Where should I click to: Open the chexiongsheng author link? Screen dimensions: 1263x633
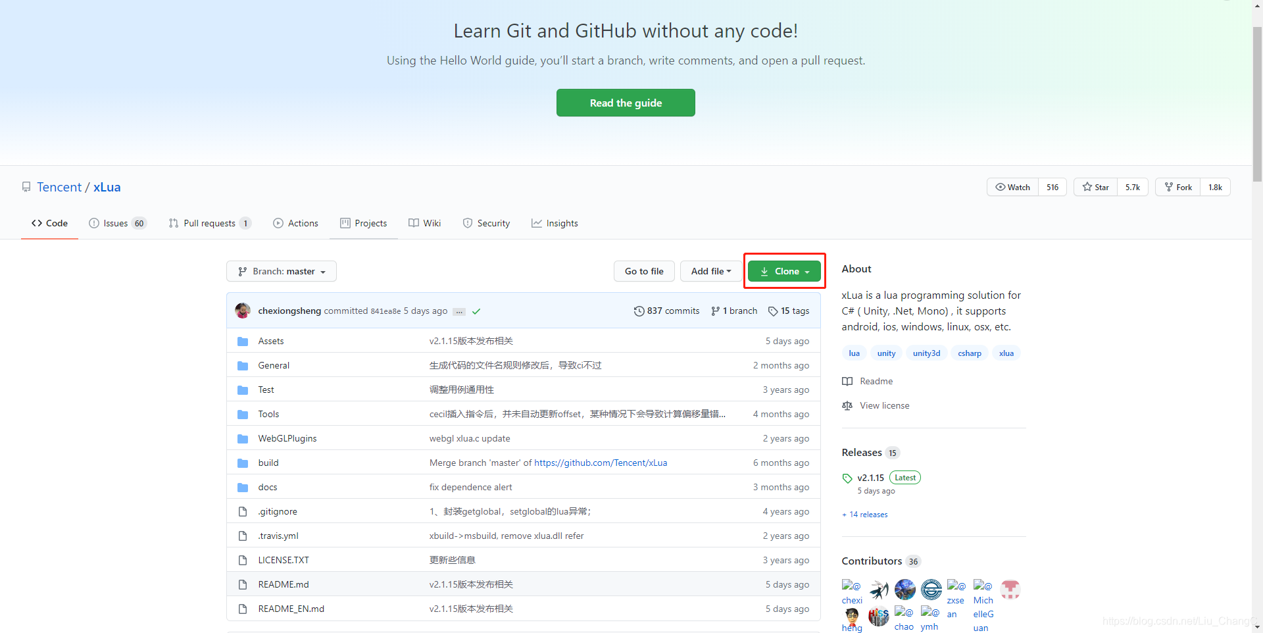click(289, 311)
